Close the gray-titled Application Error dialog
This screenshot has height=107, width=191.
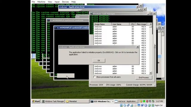(x=137, y=47)
